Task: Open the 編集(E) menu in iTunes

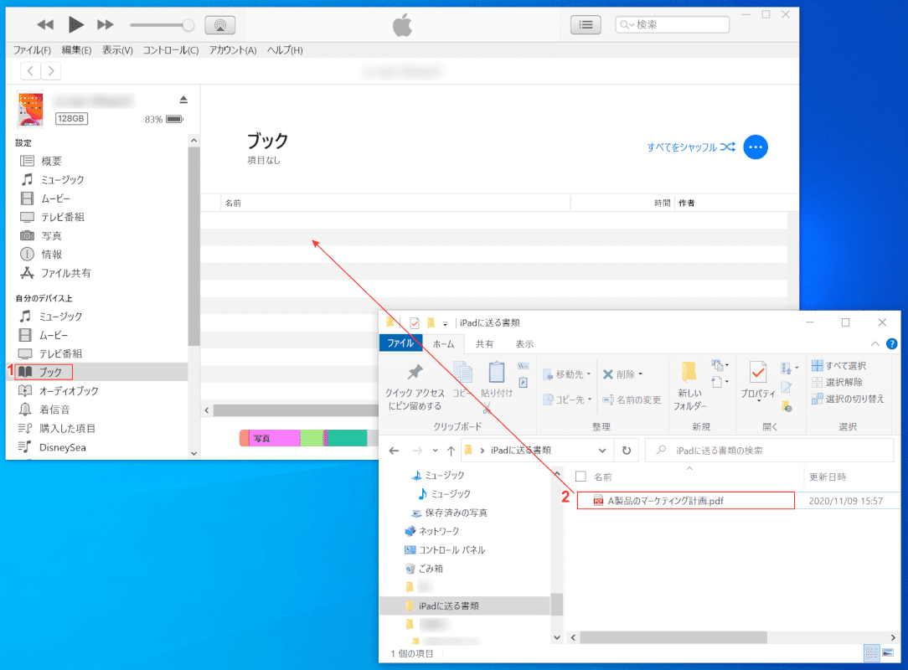Action: (x=76, y=50)
